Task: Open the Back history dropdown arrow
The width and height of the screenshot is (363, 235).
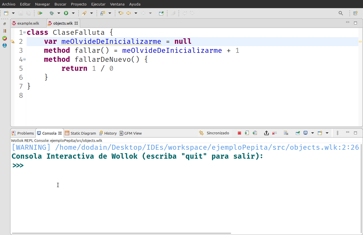Action: click(x=136, y=13)
